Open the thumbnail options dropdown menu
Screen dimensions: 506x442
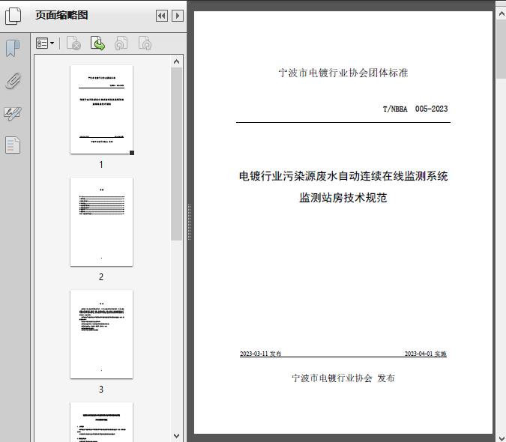(x=45, y=43)
